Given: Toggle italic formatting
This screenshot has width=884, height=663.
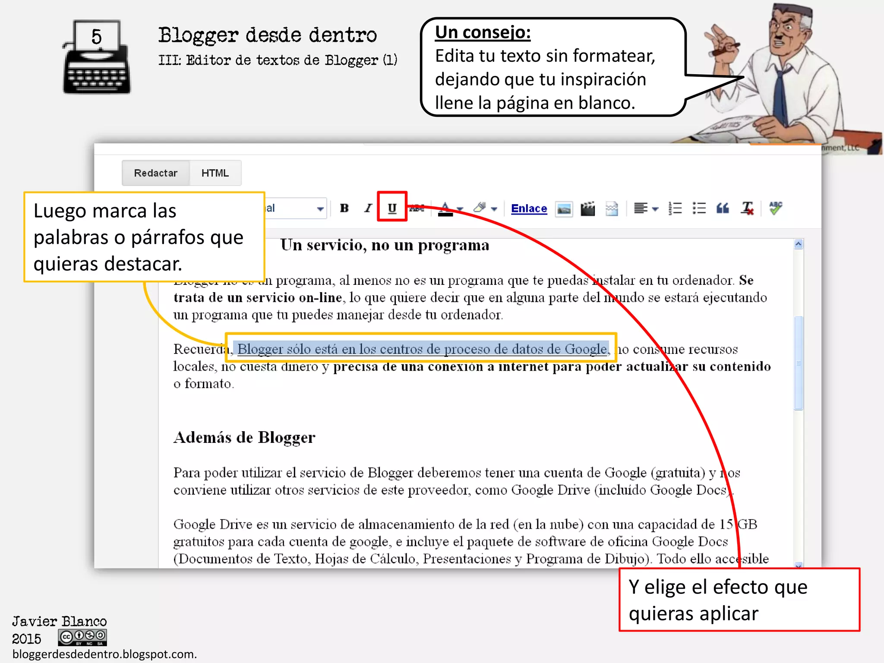Looking at the screenshot, I should pyautogui.click(x=367, y=208).
